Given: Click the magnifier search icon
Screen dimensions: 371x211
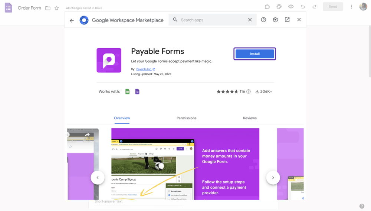Looking at the screenshot, I should (x=175, y=20).
